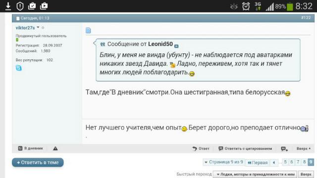The image size is (317, 178).
Task: Open the post document icon above the quote
Action: tap(88, 31)
